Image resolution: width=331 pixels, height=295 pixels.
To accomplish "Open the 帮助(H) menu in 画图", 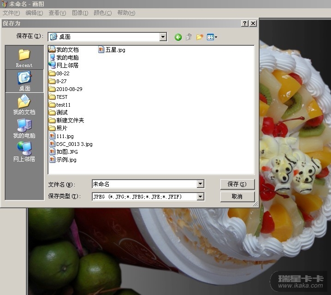I will tap(126, 13).
